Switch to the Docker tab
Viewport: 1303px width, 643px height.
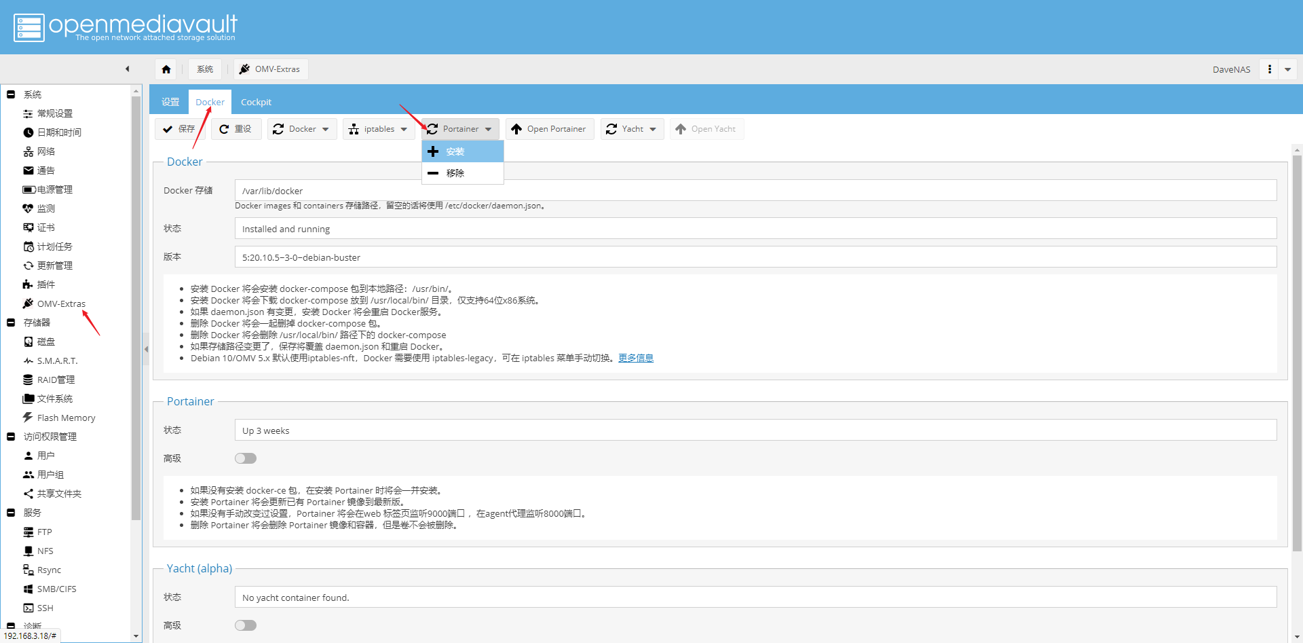[210, 102]
